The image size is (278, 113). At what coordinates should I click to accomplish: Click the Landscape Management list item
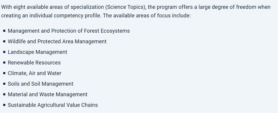click(37, 52)
